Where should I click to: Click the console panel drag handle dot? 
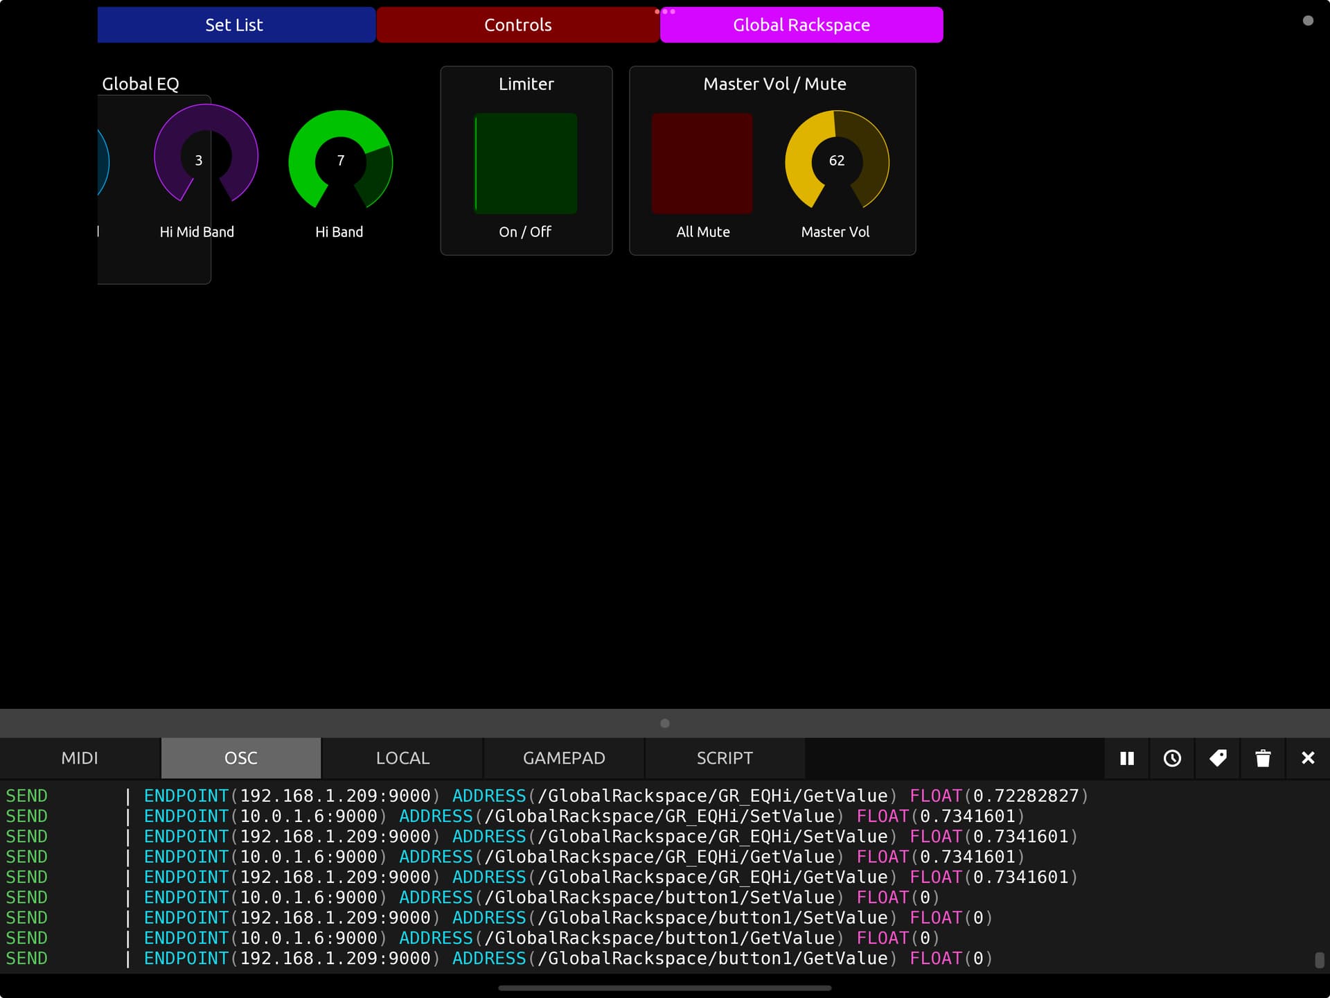pyautogui.click(x=665, y=724)
